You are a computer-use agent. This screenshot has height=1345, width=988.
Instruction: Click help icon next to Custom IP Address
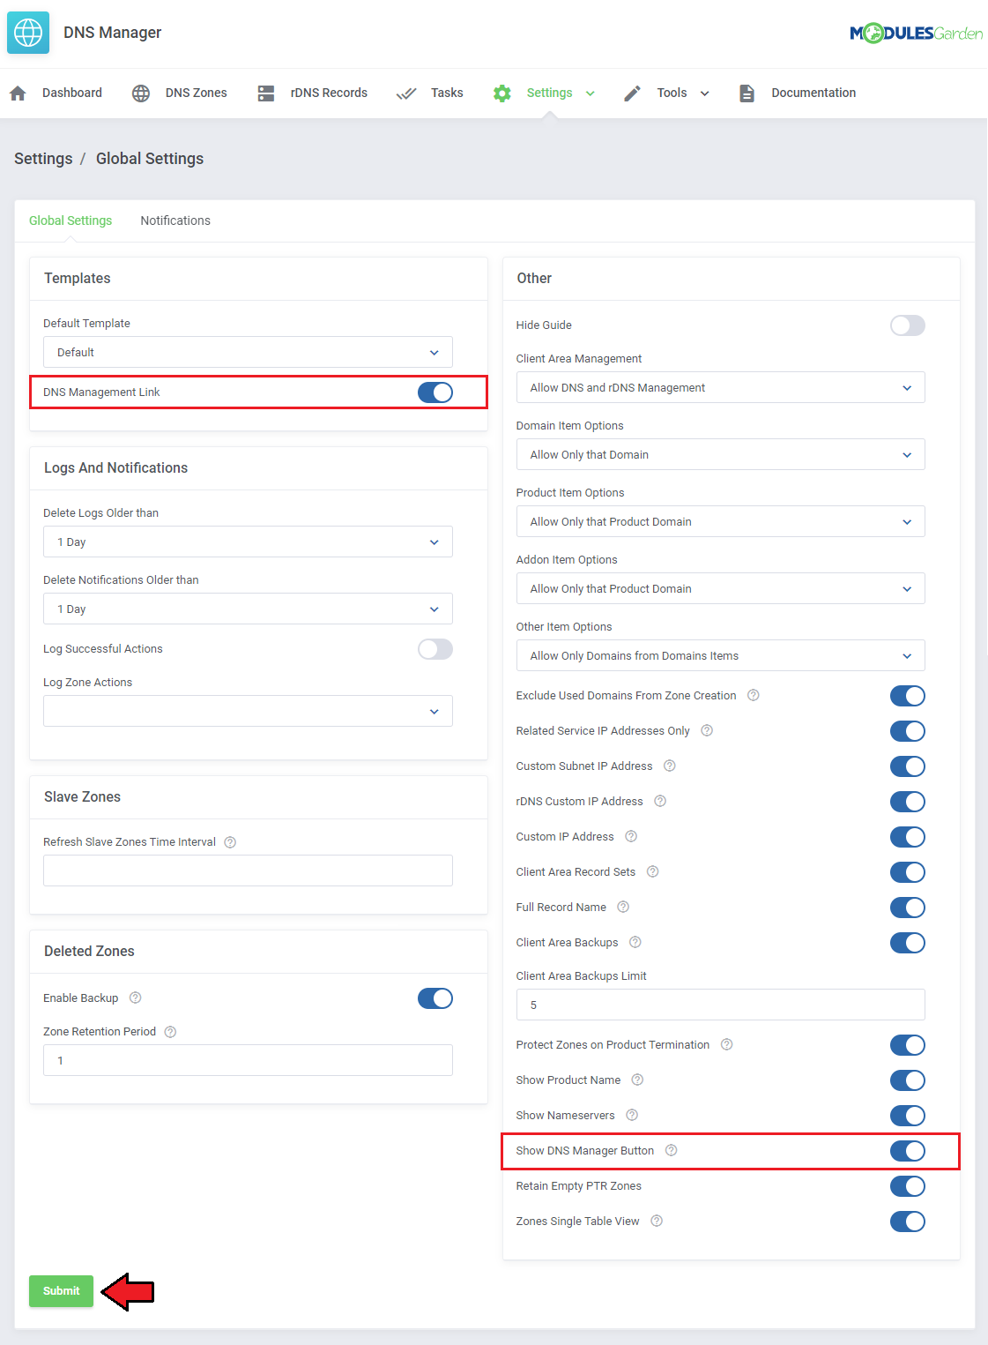pyautogui.click(x=631, y=836)
